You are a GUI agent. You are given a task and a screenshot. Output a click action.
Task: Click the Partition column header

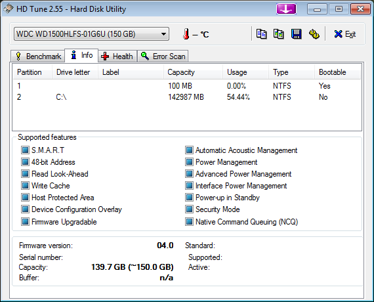pyautogui.click(x=32, y=72)
